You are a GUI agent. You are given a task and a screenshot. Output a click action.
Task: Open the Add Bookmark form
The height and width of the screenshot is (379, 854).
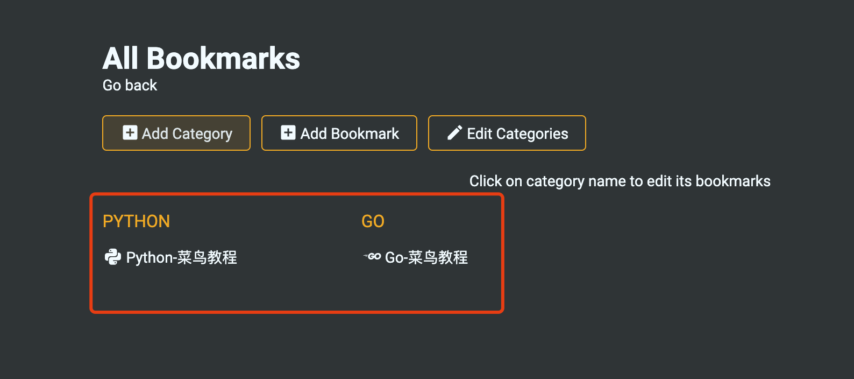point(339,133)
